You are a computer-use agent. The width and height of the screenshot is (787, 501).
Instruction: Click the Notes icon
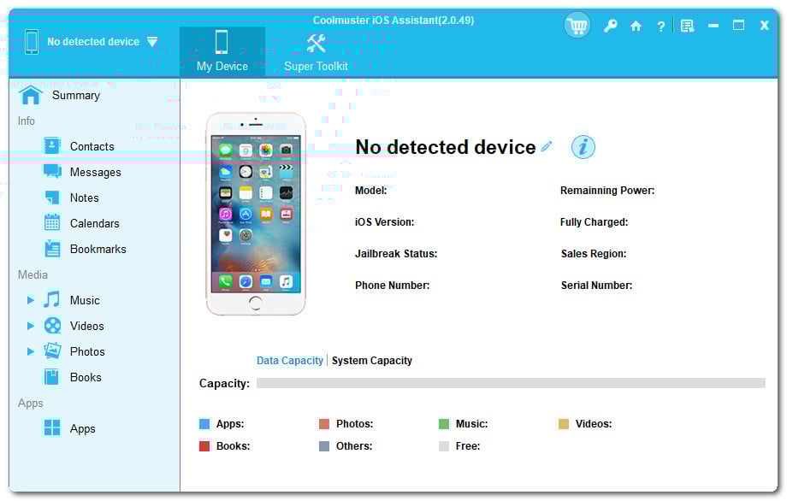click(x=52, y=197)
